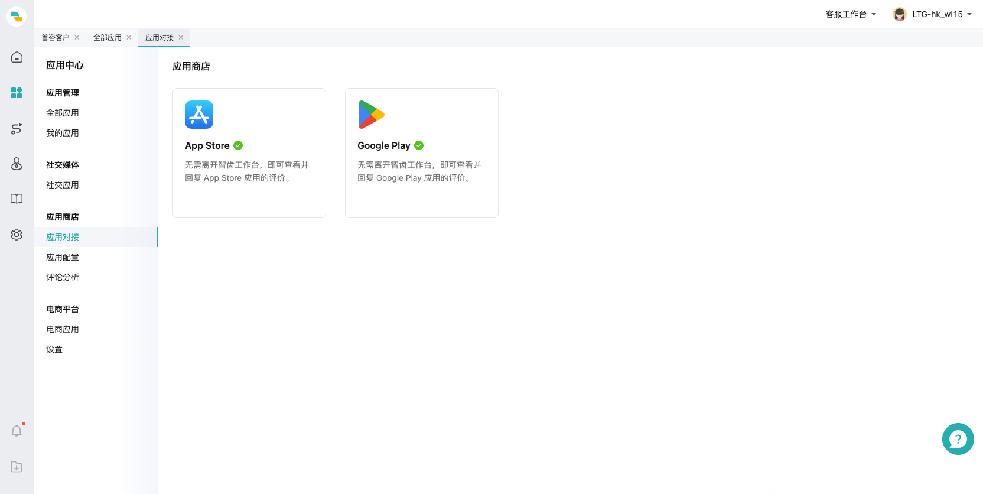Click the green check beside Google Play
The height and width of the screenshot is (494, 983).
[x=419, y=145]
